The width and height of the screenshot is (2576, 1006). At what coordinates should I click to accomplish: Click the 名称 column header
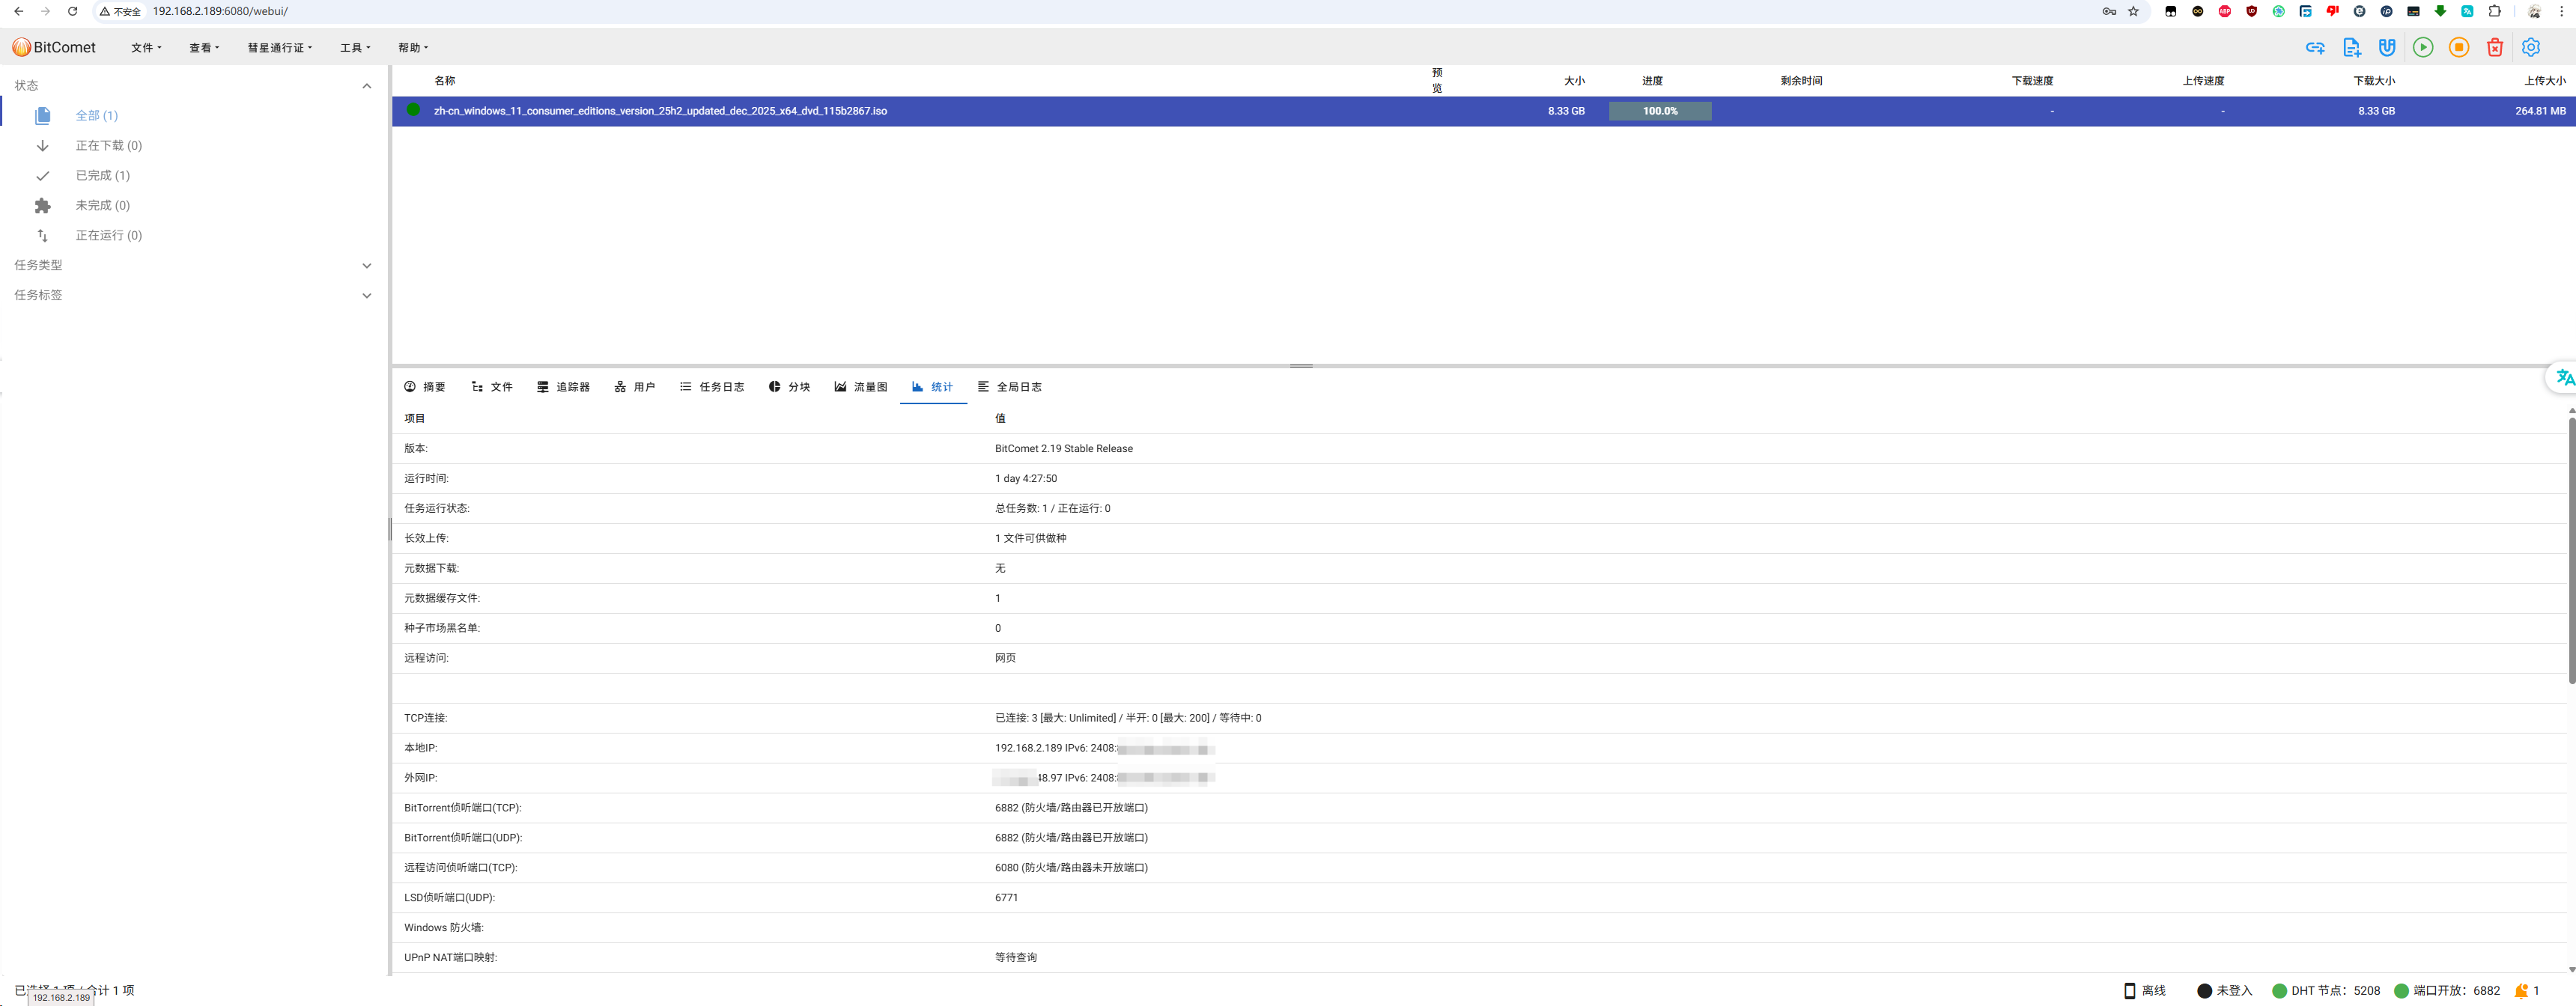tap(445, 81)
